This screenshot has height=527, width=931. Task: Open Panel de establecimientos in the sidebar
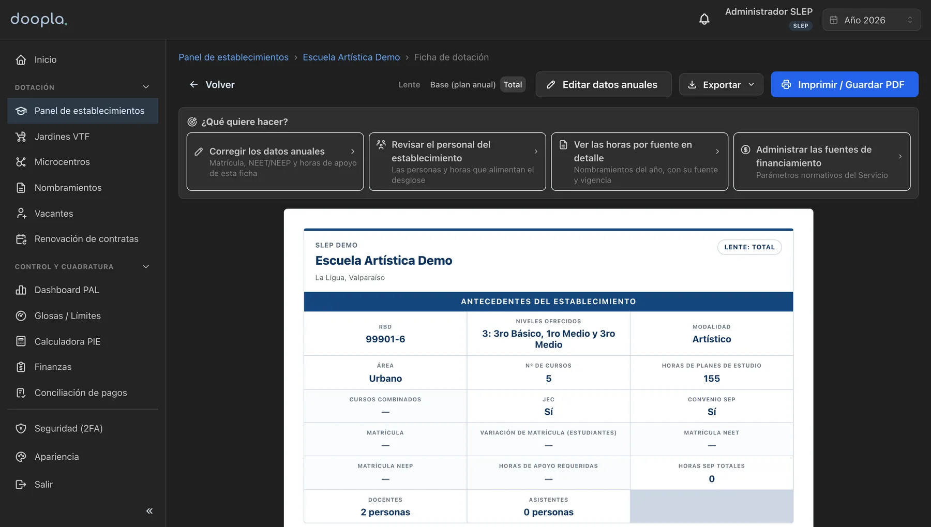point(83,111)
